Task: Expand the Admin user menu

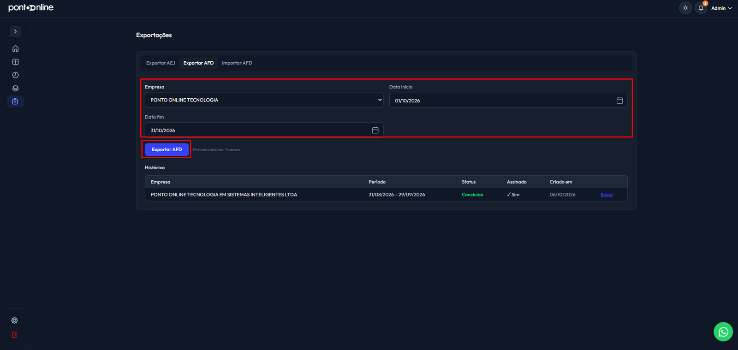Action: (x=721, y=8)
